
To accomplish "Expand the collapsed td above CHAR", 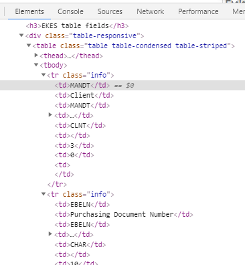I will (x=50, y=234).
